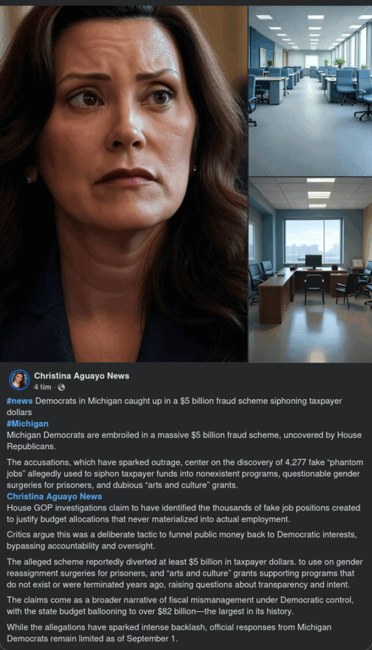Click the computer monitor in the lower office photo
This screenshot has height=650, width=372.
[313, 262]
